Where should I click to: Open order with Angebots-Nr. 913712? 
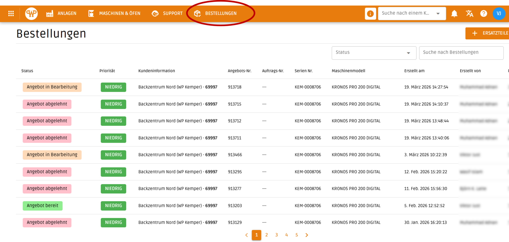[x=235, y=121]
